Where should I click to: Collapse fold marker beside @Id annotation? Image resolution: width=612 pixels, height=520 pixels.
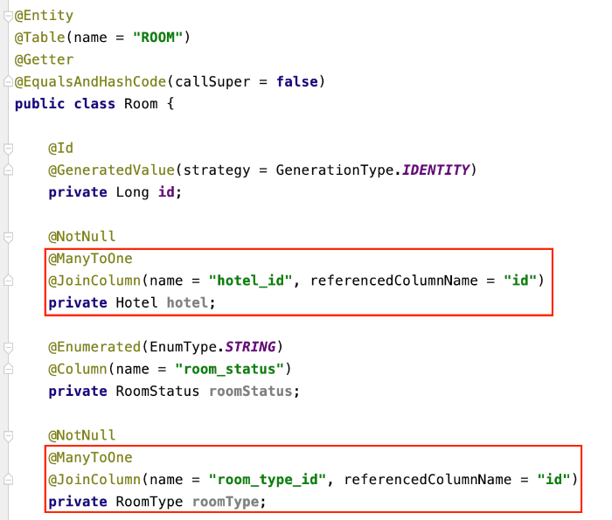point(8,149)
